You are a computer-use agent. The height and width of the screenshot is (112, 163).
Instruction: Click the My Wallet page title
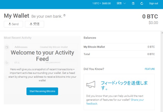(16, 16)
